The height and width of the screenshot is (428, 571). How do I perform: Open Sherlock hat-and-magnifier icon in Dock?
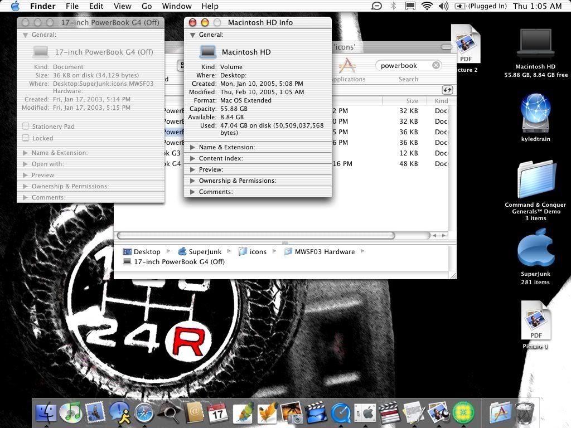168,413
